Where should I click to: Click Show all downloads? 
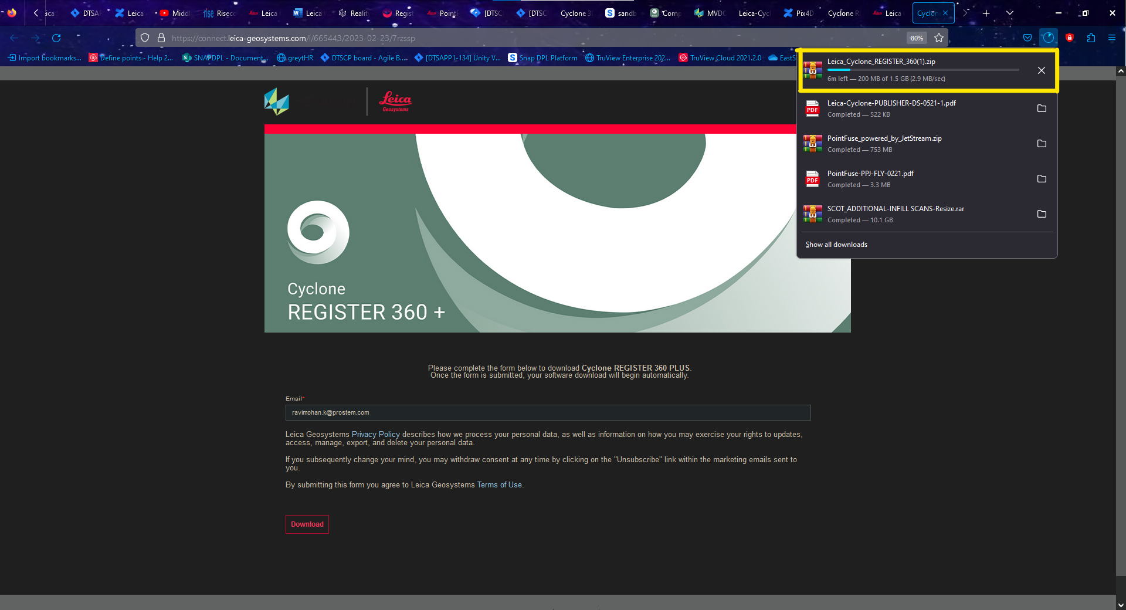coord(836,245)
